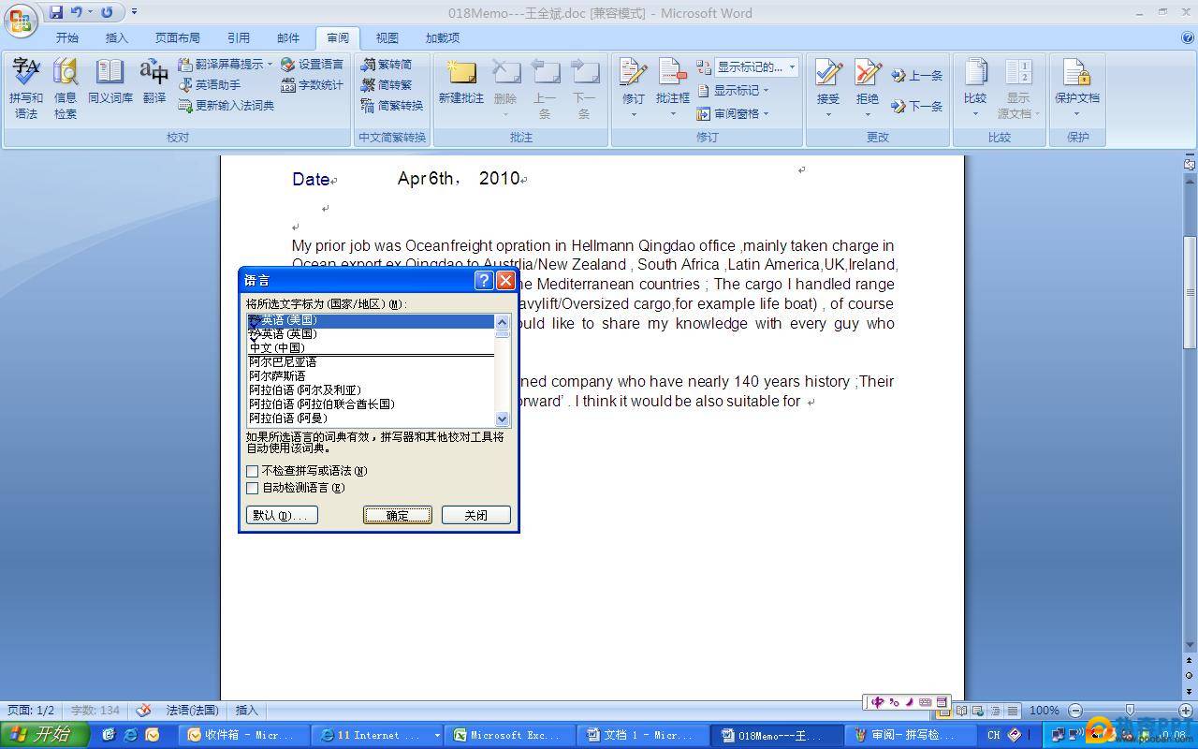Screen dimensions: 1198x749
Task: Switch to 邮件 ribbon tab
Action: [288, 38]
